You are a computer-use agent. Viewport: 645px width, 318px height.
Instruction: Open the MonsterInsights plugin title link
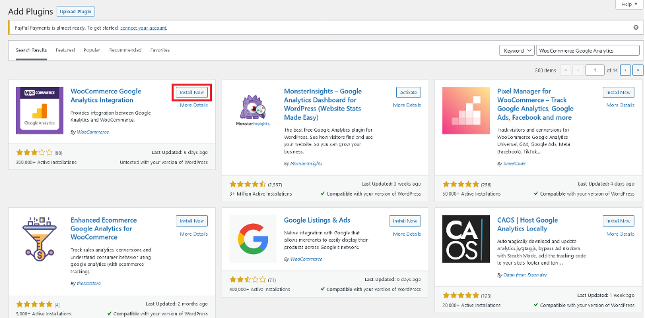point(323,104)
